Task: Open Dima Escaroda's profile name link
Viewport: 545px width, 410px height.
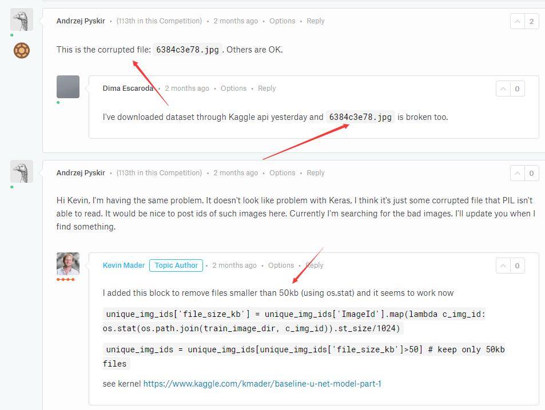Action: (x=128, y=88)
